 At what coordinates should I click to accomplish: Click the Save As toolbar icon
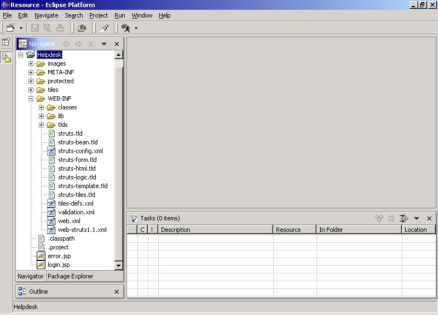point(48,28)
